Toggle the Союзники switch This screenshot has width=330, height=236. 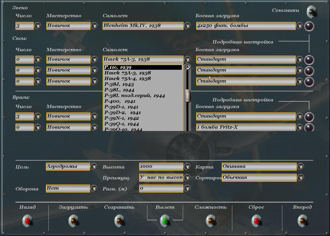tap(312, 12)
